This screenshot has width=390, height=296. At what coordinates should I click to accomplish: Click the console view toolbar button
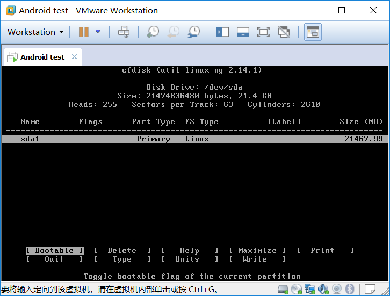point(313,32)
